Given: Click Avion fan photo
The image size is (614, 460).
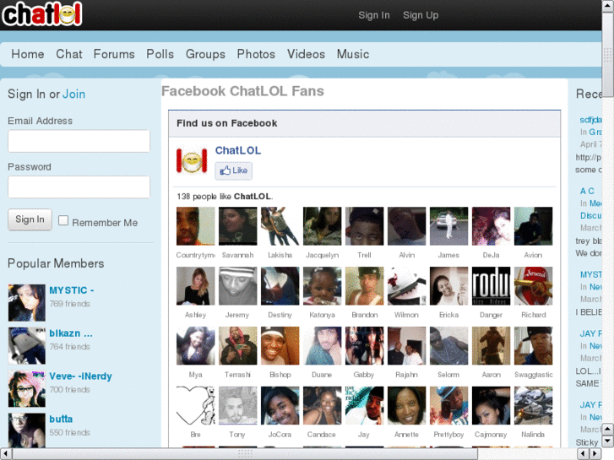Looking at the screenshot, I should (533, 226).
